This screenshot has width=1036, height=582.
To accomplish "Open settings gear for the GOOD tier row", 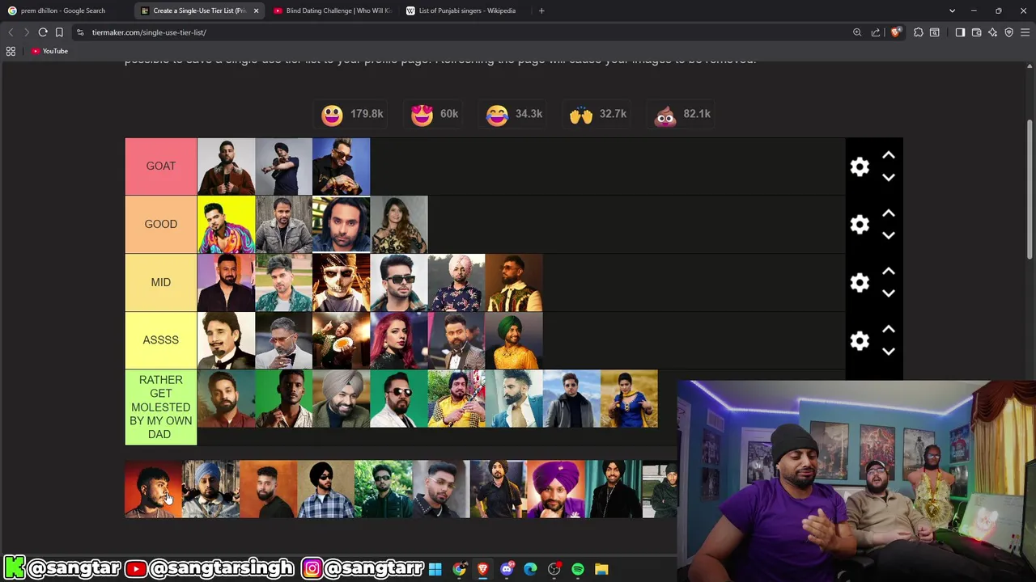I will pos(860,225).
